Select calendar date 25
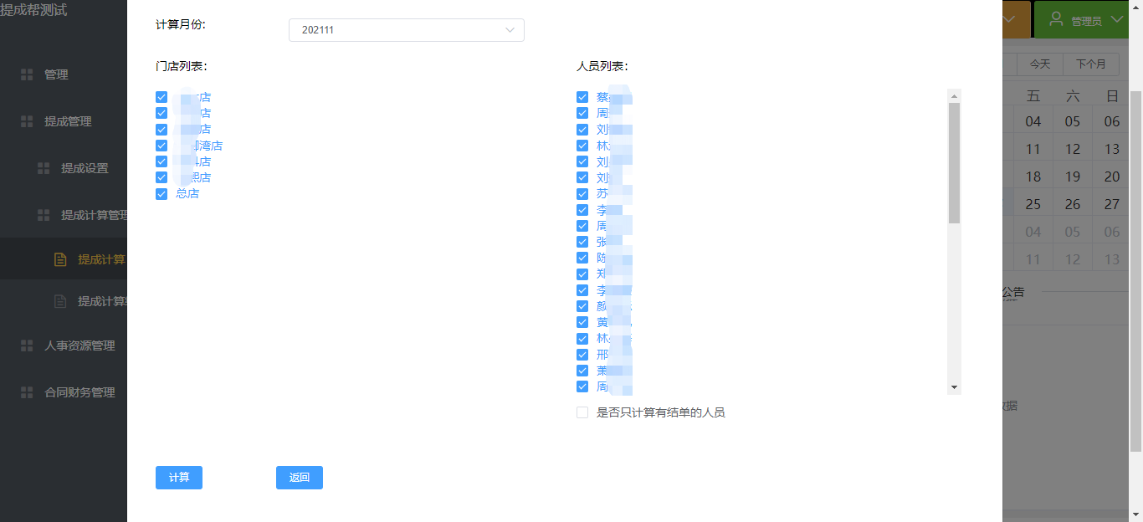1143x522 pixels. point(1033,204)
